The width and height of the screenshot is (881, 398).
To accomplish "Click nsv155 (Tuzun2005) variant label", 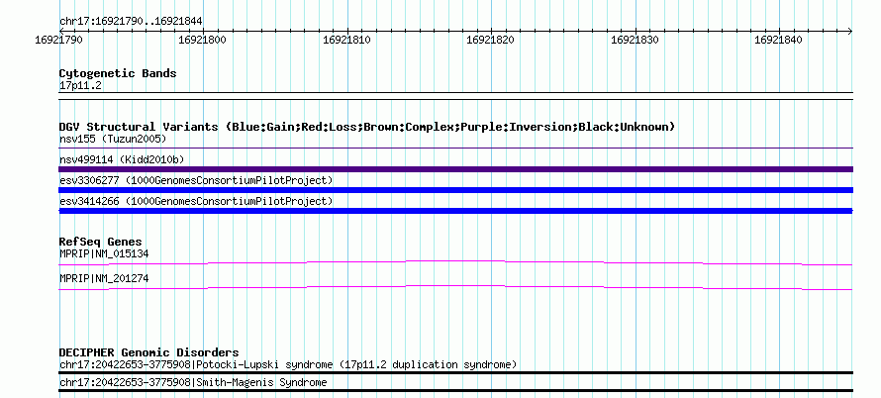I will click(x=113, y=139).
